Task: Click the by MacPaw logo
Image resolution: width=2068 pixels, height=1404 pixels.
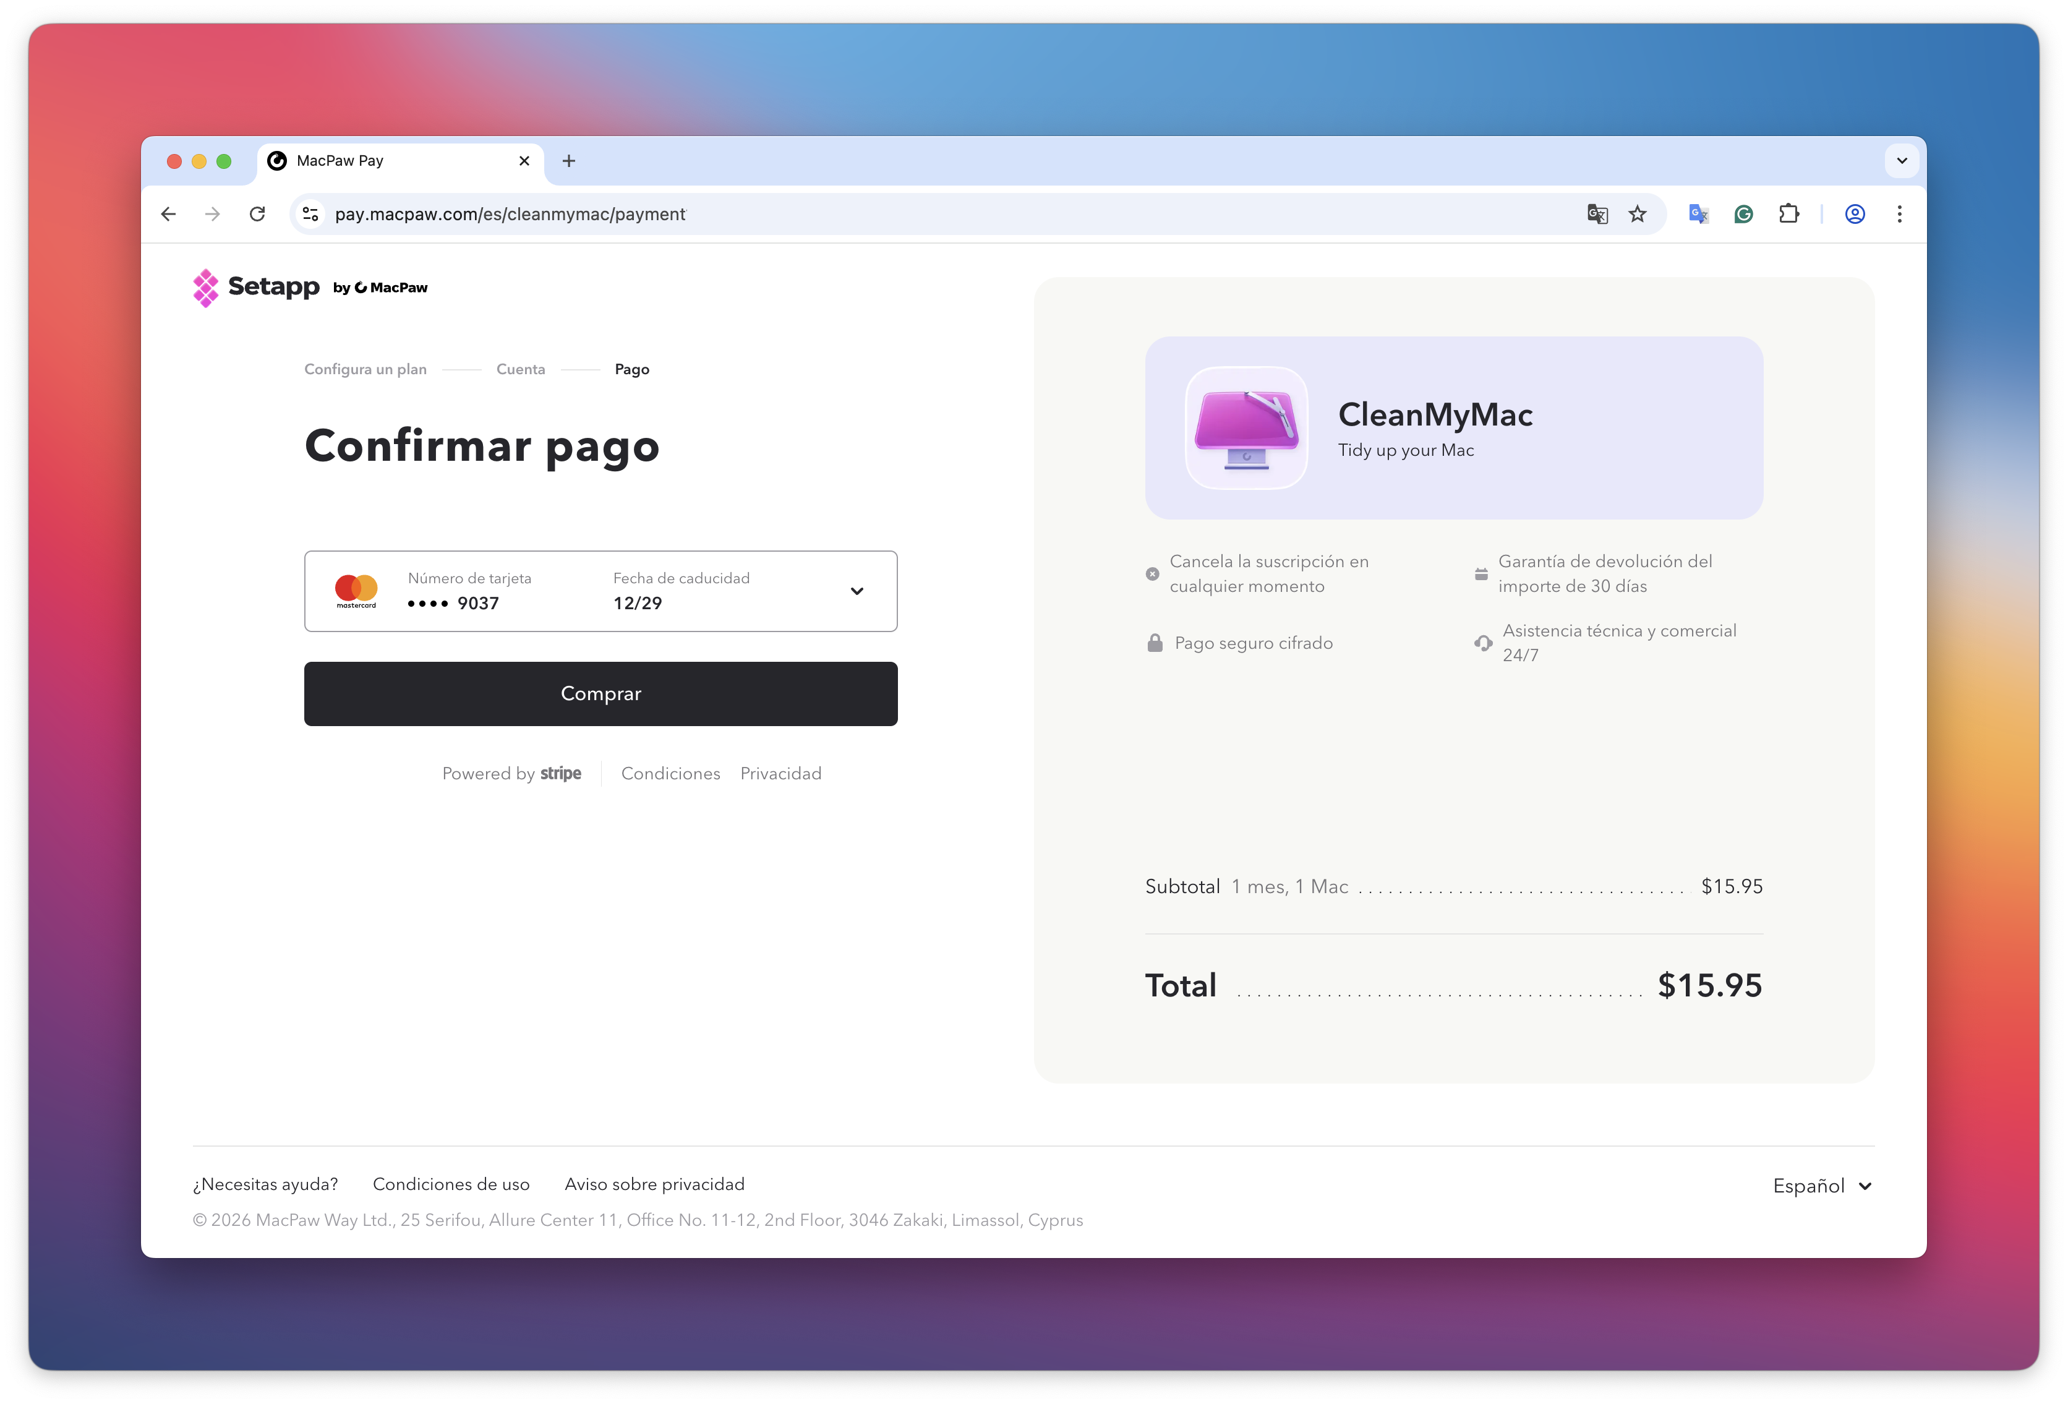Action: point(380,288)
